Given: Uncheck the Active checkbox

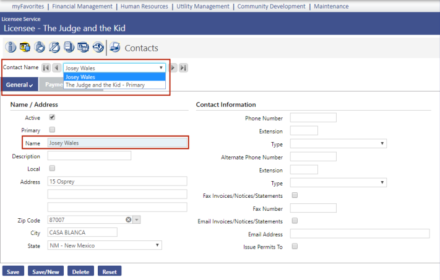Looking at the screenshot, I should (52, 117).
